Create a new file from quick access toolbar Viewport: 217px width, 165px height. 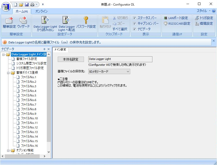16,5
